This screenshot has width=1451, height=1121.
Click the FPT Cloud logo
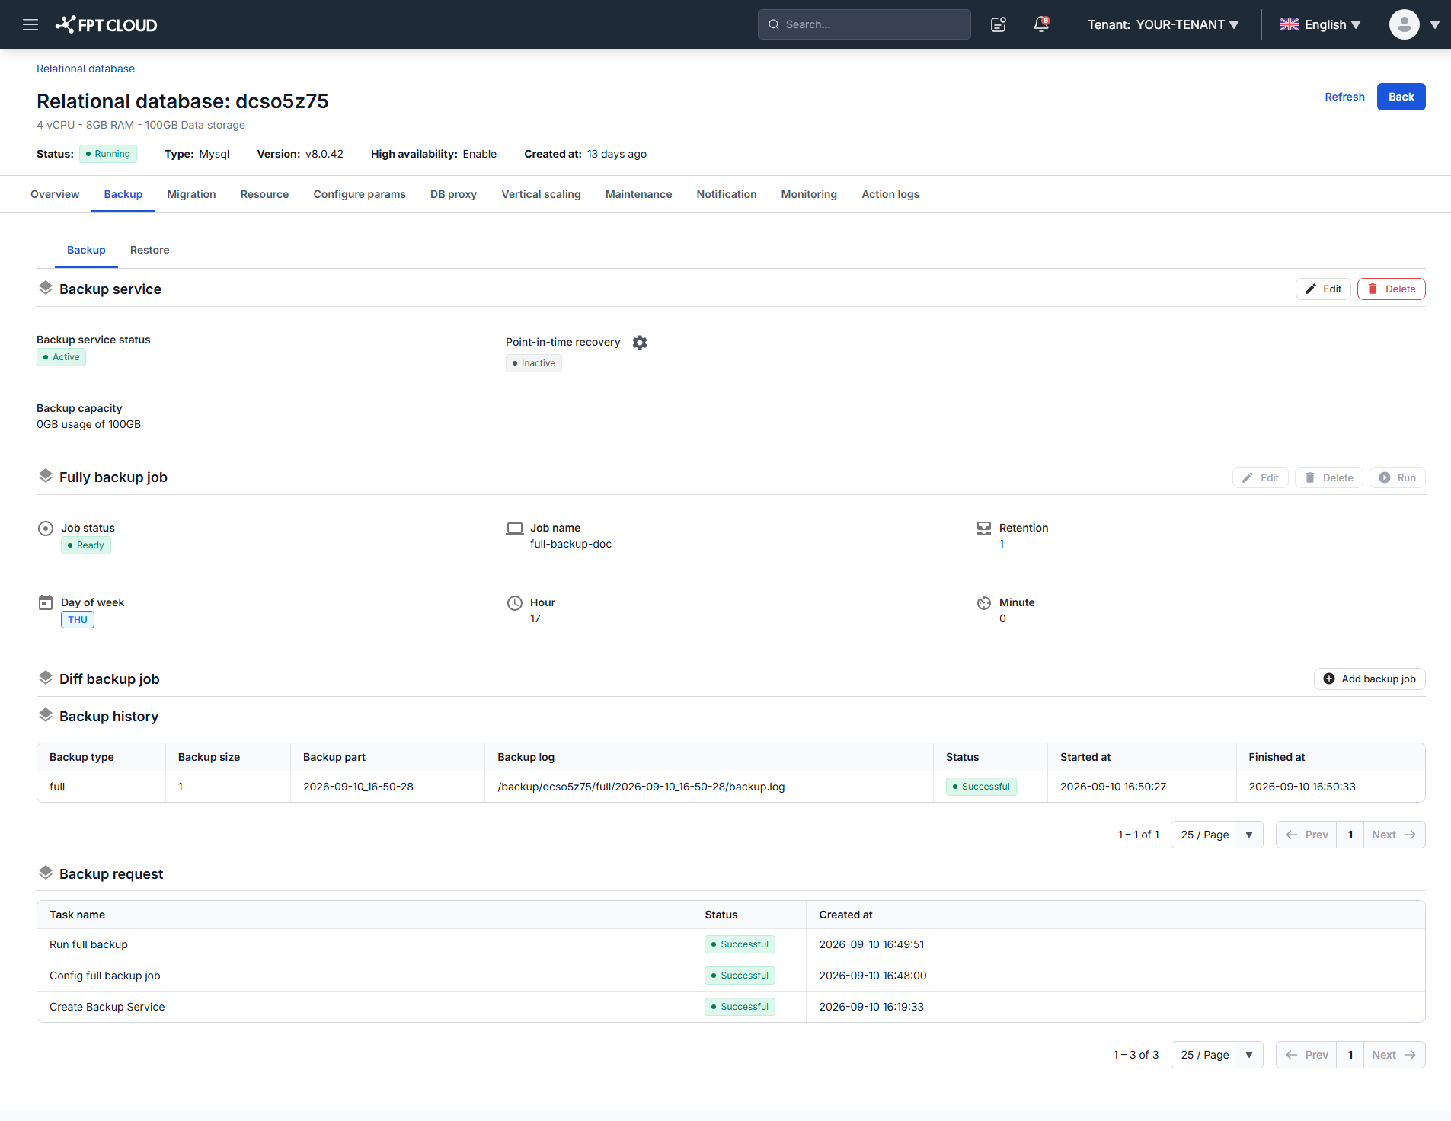tap(107, 24)
